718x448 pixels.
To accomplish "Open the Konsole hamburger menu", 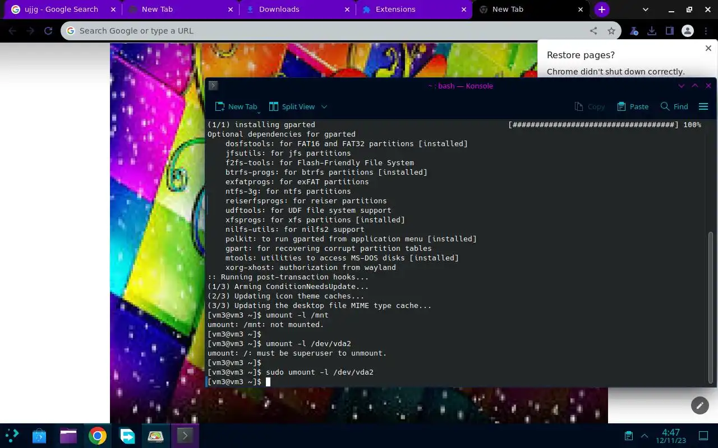I will click(x=703, y=106).
